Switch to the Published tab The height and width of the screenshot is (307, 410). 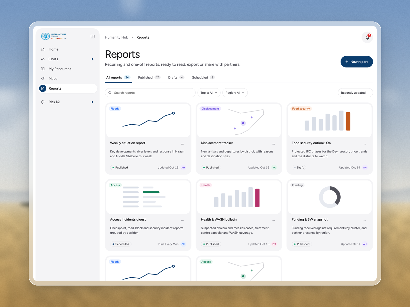149,78
